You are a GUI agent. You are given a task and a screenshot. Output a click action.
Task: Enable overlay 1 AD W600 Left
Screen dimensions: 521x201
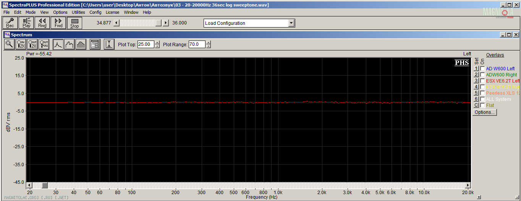click(483, 69)
